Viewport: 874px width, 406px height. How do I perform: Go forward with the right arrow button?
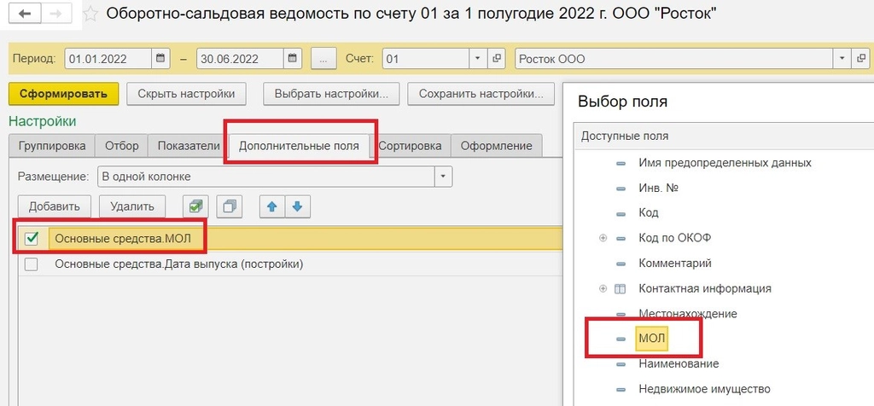pyautogui.click(x=55, y=14)
